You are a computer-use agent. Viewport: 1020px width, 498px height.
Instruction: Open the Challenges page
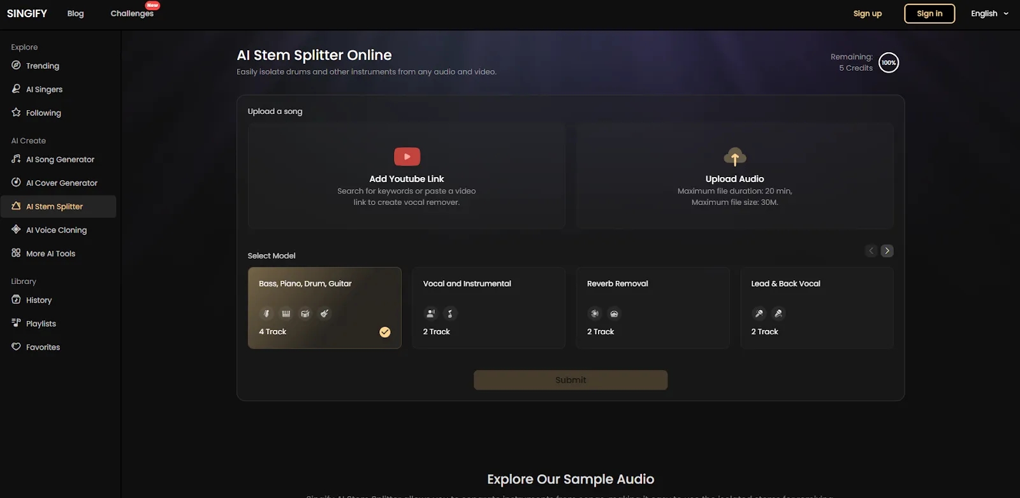132,13
